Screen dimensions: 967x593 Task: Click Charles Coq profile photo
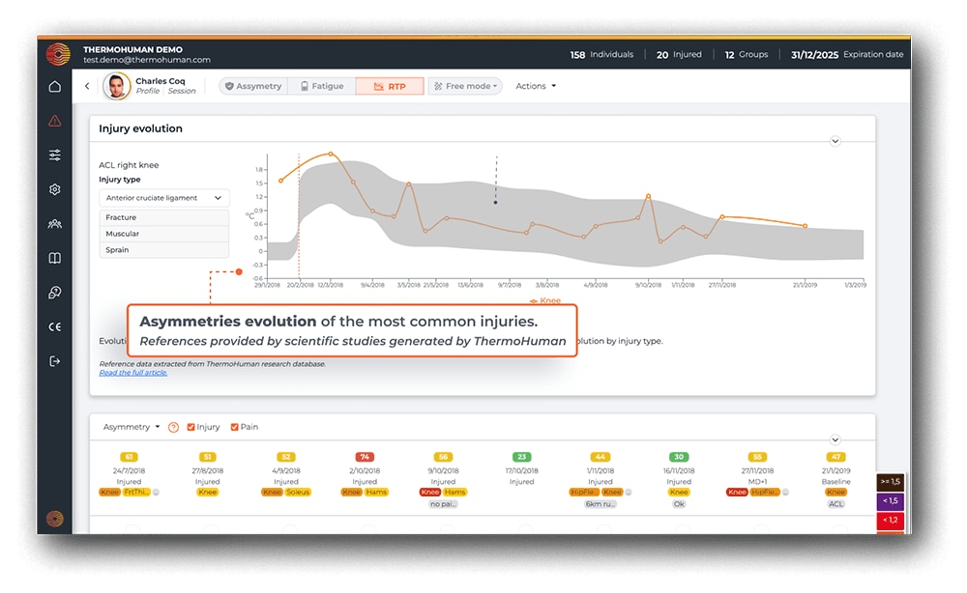116,86
